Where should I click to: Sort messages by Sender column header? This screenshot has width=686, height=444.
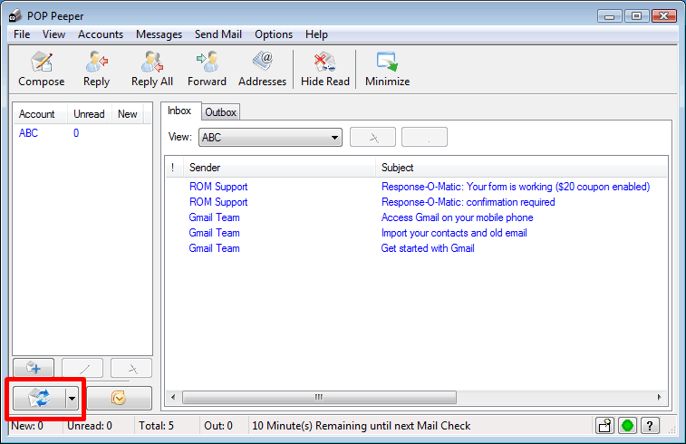click(x=279, y=168)
